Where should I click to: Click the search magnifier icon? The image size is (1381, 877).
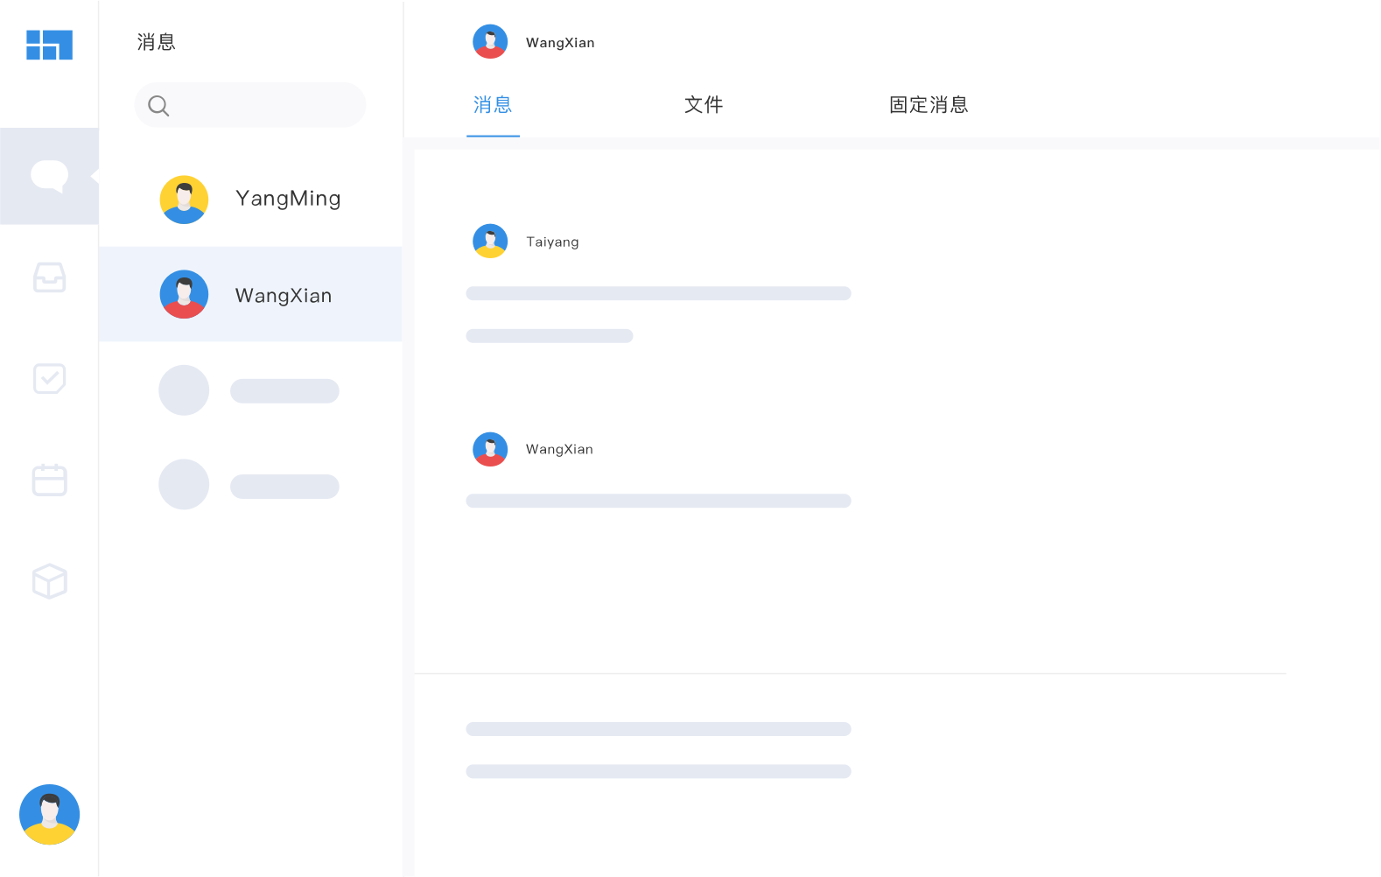tap(158, 106)
